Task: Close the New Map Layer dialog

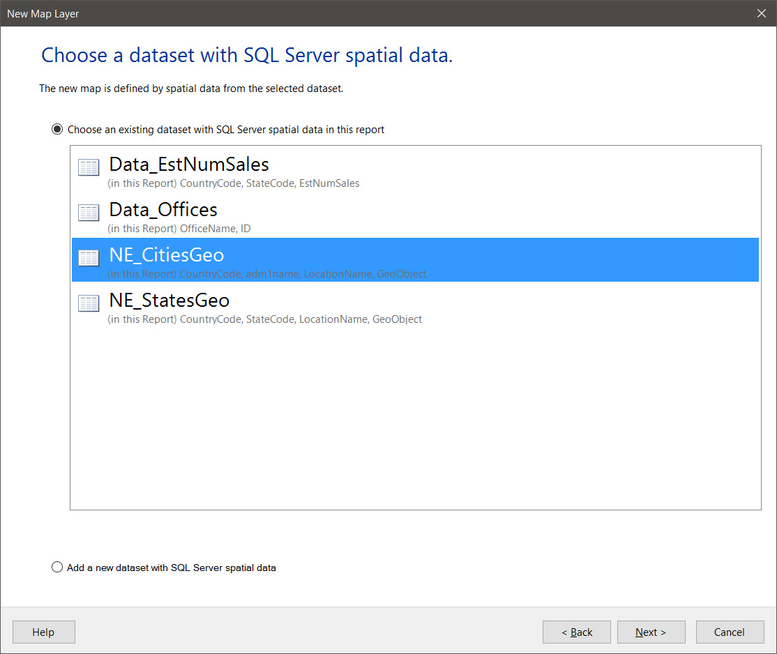Action: pos(762,13)
